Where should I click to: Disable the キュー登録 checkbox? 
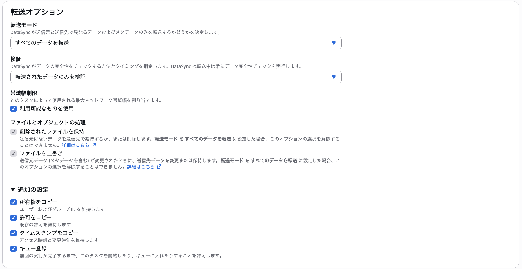[x=13, y=249]
